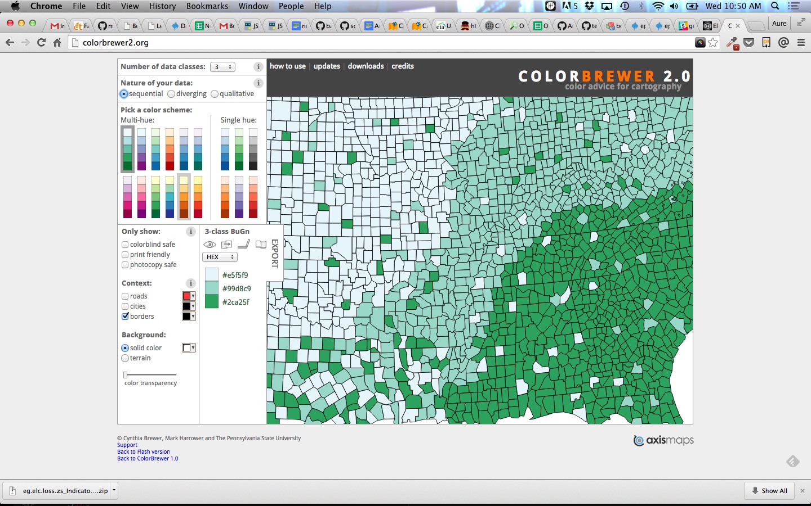
Task: Open info icon next to Number of data classes
Action: pyautogui.click(x=259, y=67)
